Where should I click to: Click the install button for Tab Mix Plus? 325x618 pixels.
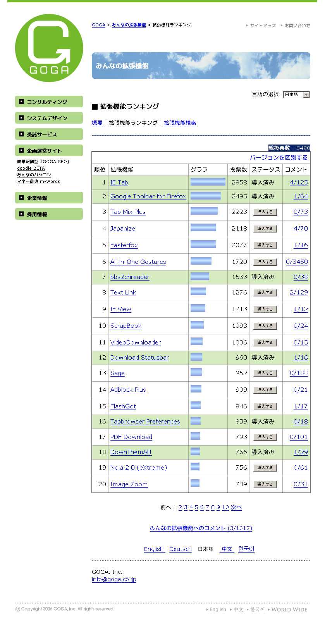(265, 212)
